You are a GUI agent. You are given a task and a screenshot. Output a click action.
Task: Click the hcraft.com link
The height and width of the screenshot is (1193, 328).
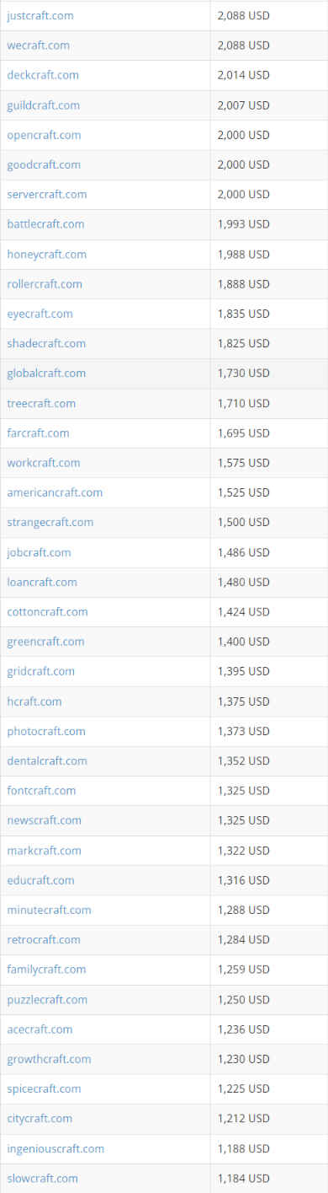pos(34,701)
